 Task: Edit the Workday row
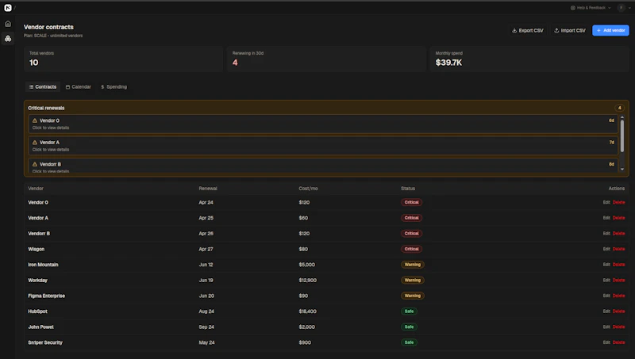(606, 281)
